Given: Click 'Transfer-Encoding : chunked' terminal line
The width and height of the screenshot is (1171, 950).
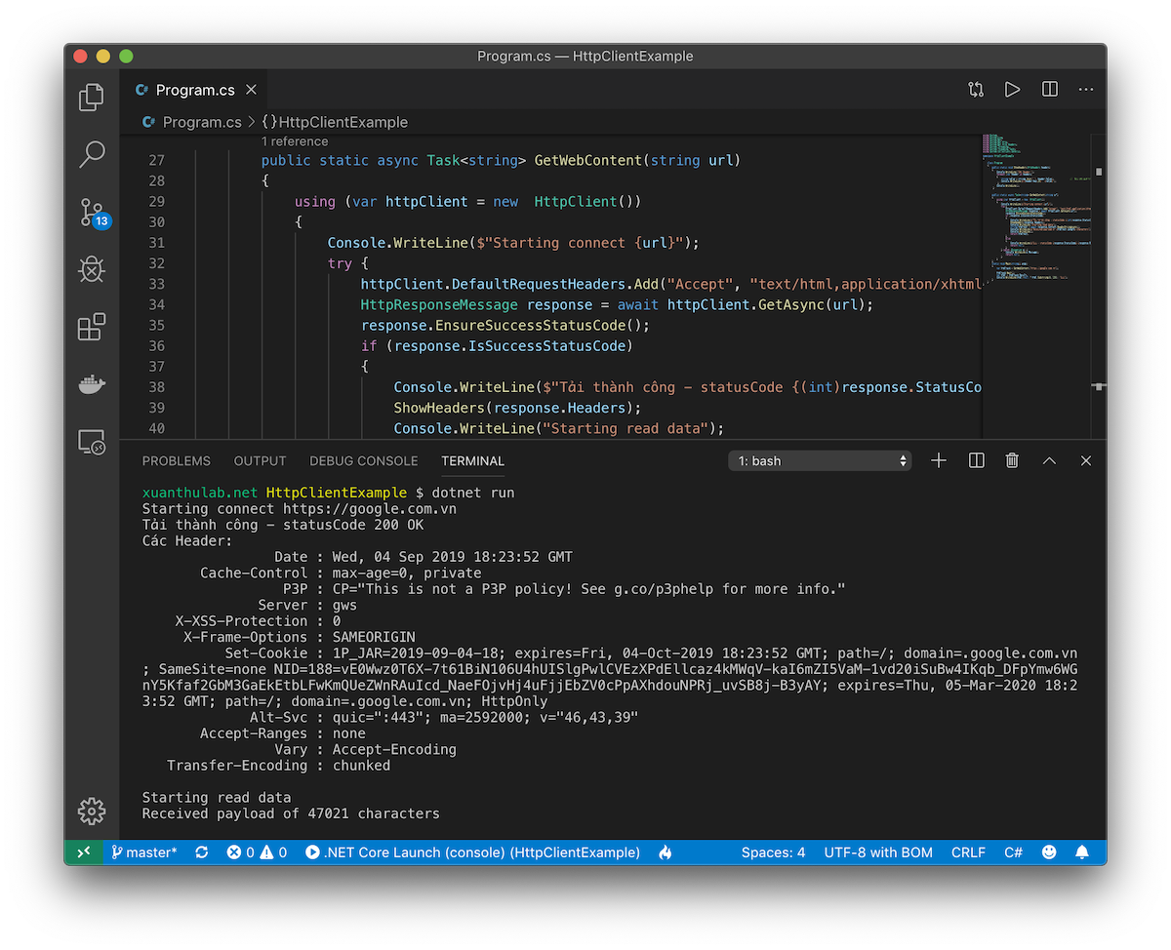Looking at the screenshot, I should 279,766.
